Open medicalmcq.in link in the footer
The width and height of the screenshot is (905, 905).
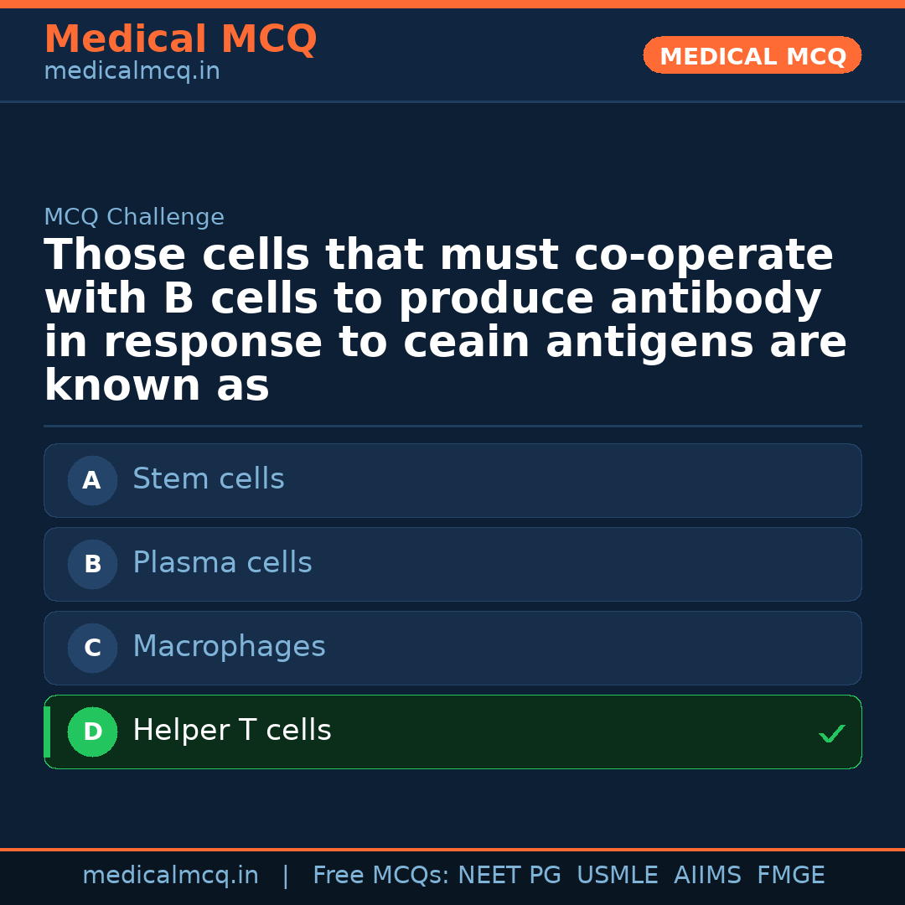(170, 876)
